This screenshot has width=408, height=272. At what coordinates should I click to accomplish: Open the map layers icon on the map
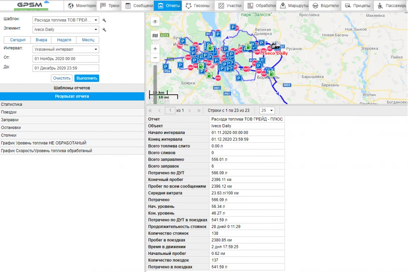[155, 36]
